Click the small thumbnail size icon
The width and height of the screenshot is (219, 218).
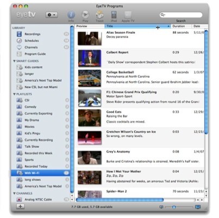(x=161, y=207)
